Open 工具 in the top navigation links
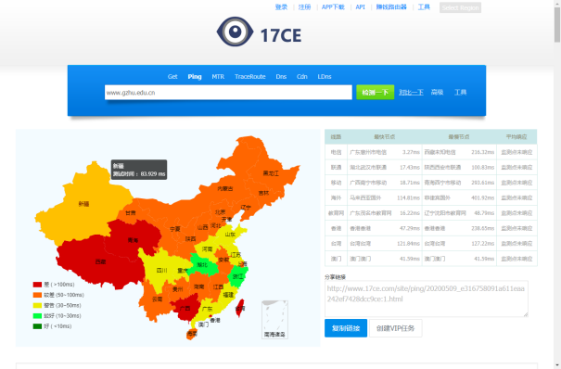The height and width of the screenshot is (369, 561). point(424,7)
